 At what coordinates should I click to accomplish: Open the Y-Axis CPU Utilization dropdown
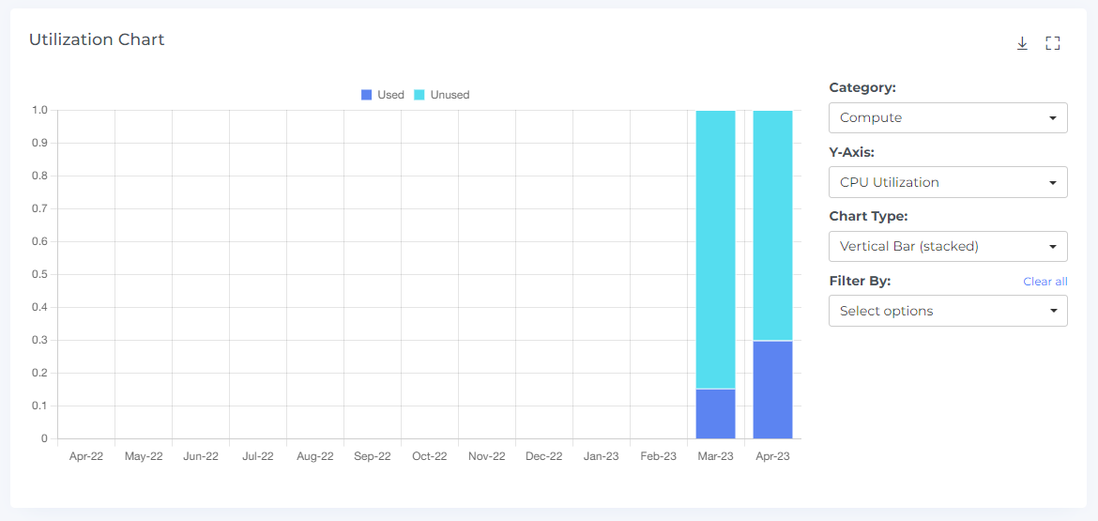[948, 182]
